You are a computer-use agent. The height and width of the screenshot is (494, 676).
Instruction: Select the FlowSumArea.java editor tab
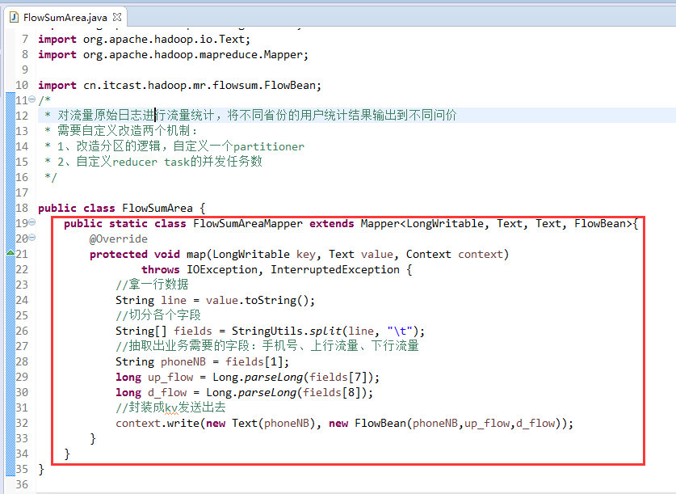65,17
